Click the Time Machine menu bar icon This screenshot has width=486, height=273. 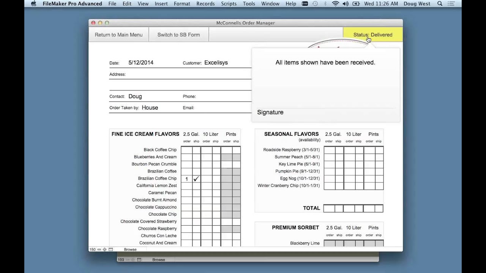coord(315,4)
